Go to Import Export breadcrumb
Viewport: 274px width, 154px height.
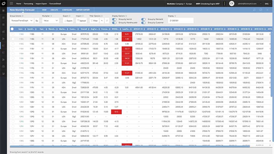(x=41, y=4)
